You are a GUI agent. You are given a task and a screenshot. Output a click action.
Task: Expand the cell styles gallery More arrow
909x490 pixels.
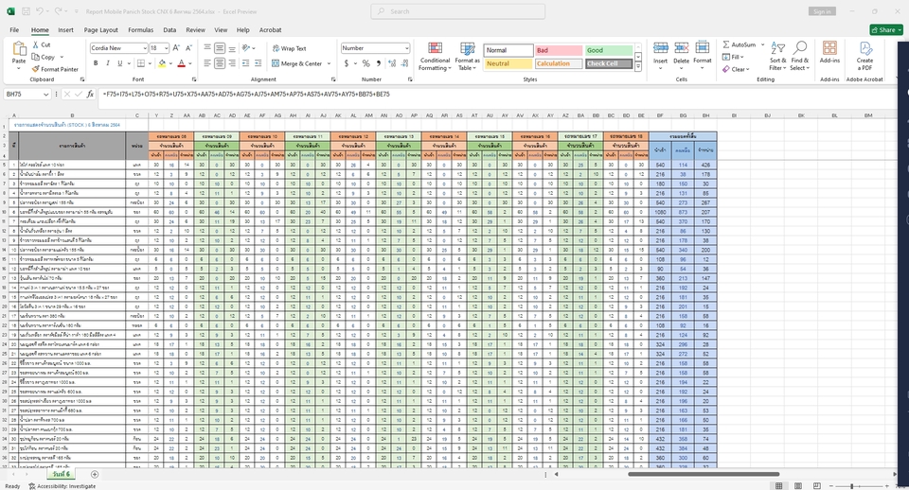(637, 66)
